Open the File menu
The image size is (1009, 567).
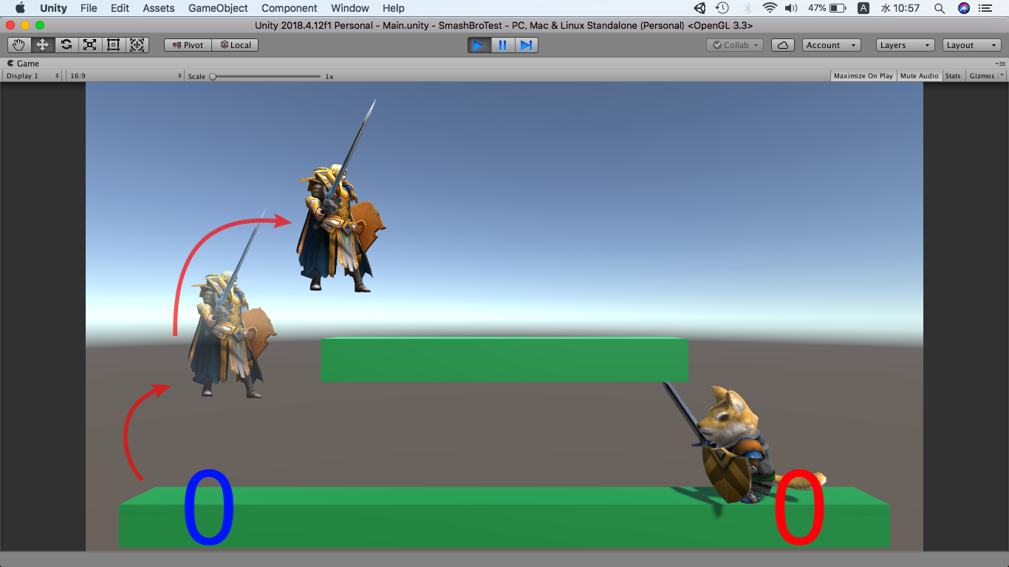pyautogui.click(x=89, y=8)
